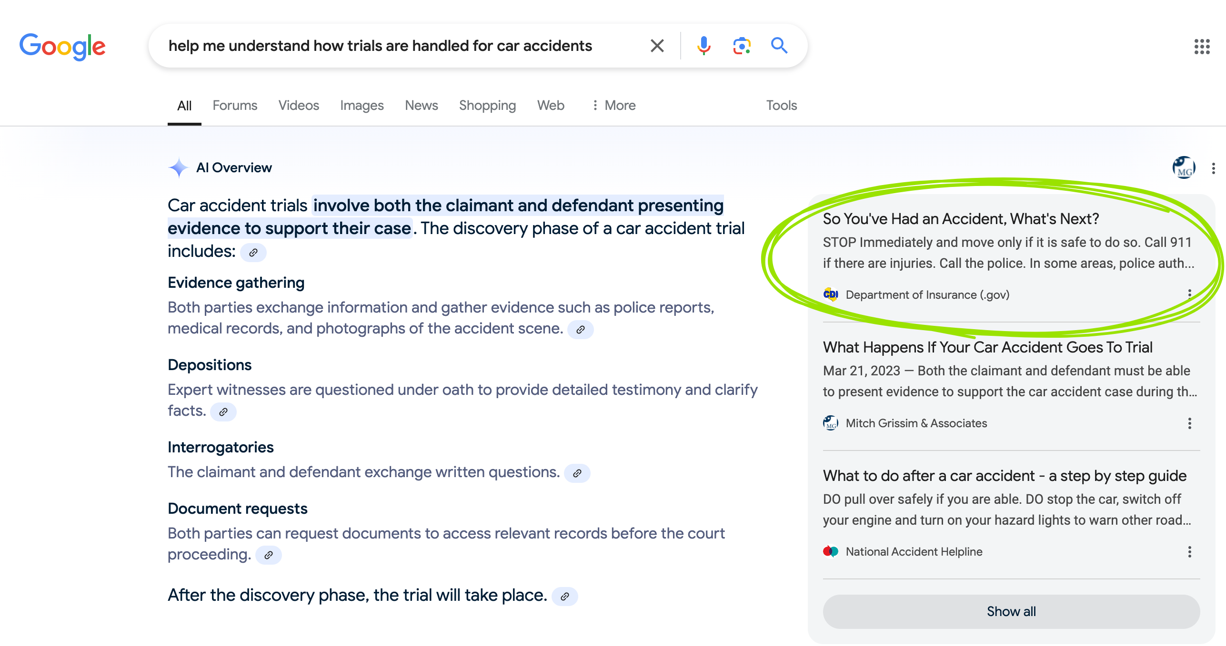Open the Tools menu
Screen dimensions: 1226x646
coord(781,105)
